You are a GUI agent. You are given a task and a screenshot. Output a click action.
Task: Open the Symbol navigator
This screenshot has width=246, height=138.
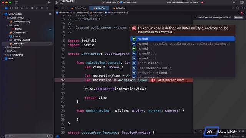pos(17,8)
